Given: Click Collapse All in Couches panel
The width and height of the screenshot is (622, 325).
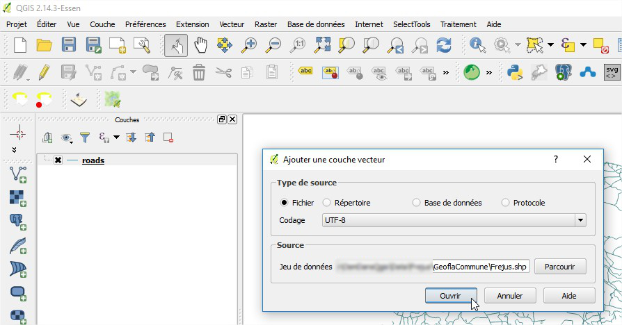Looking at the screenshot, I should 150,137.
